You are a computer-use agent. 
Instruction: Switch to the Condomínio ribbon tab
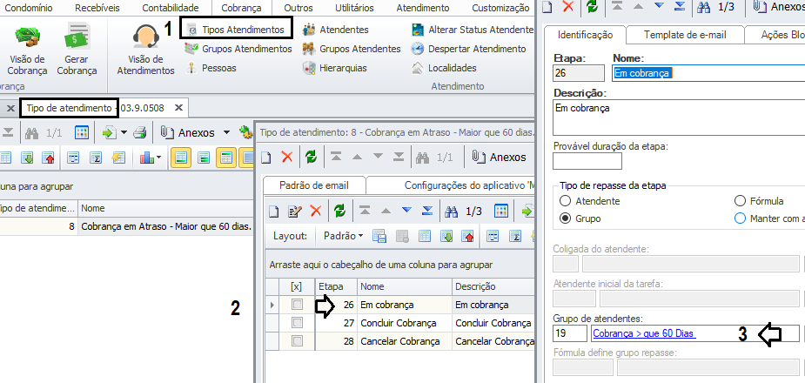(28, 8)
